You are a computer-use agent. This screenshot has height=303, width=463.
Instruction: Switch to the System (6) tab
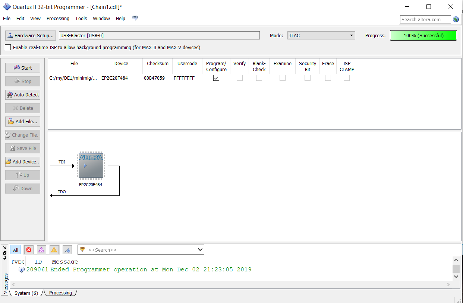coord(26,293)
